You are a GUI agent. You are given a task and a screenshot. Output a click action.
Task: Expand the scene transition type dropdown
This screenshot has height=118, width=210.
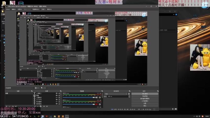[x=115, y=94]
